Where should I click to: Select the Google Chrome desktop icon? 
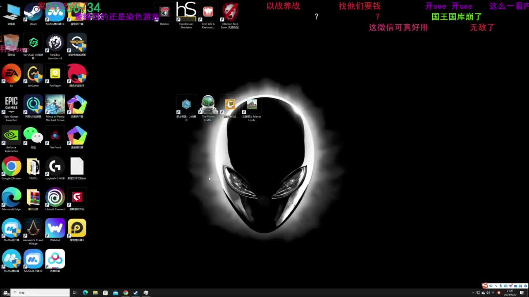coord(11,169)
